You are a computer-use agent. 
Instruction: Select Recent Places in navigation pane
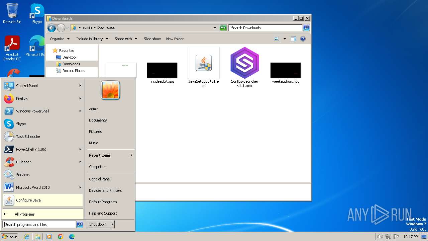coord(74,71)
